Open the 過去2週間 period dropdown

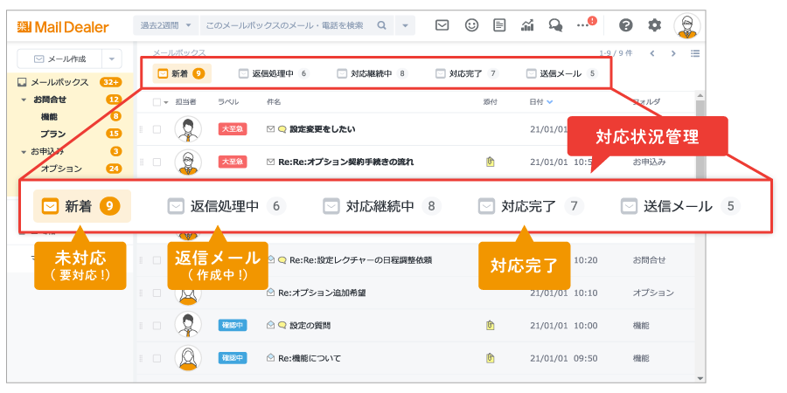click(166, 25)
